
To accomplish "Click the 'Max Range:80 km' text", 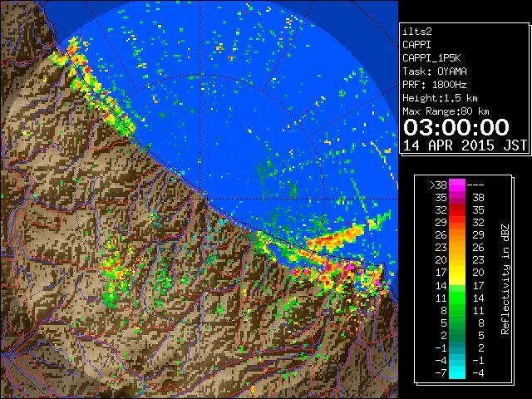I will click(x=446, y=111).
